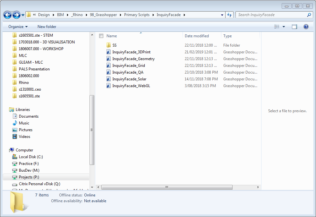Image resolution: width=316 pixels, height=217 pixels.
Task: Open address bar previous locations dropdown
Action: tap(222, 15)
